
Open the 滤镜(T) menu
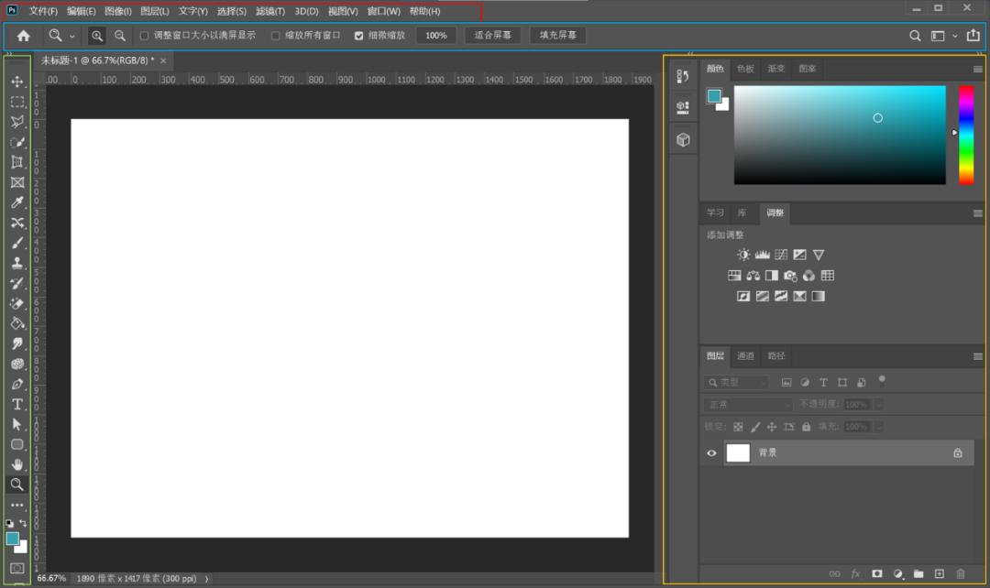tap(269, 11)
